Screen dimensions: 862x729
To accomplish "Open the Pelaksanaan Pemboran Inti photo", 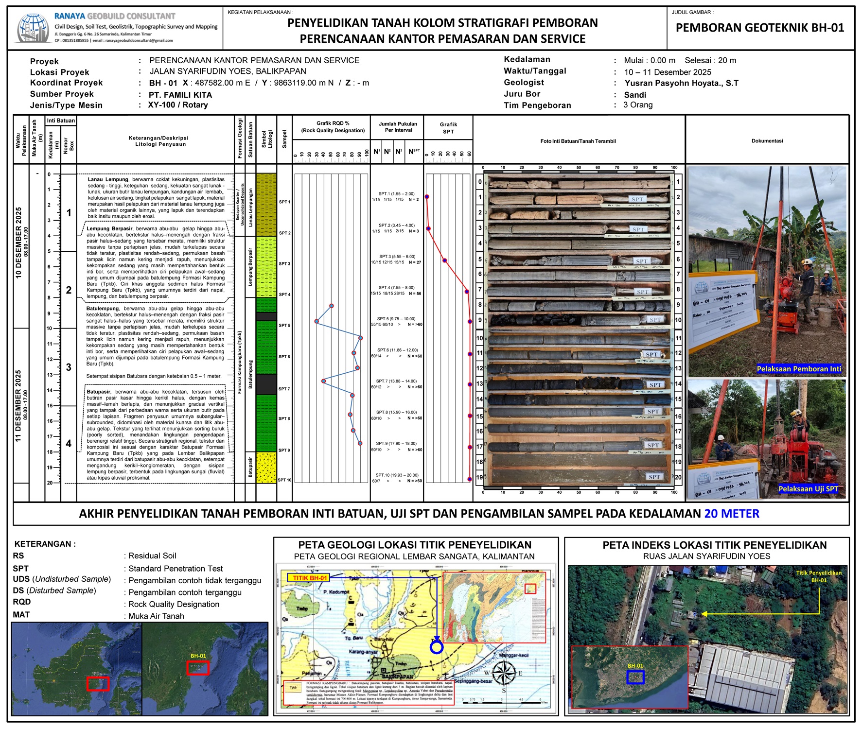I will coord(767,271).
